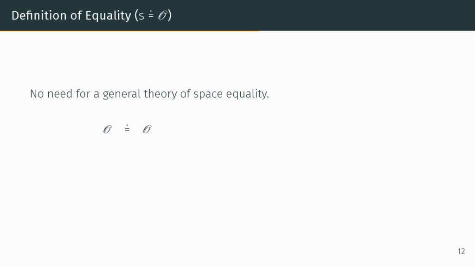The width and height of the screenshot is (475, 267).
Task: Click the sentence 'No need for a general theory'
Action: click(x=149, y=94)
